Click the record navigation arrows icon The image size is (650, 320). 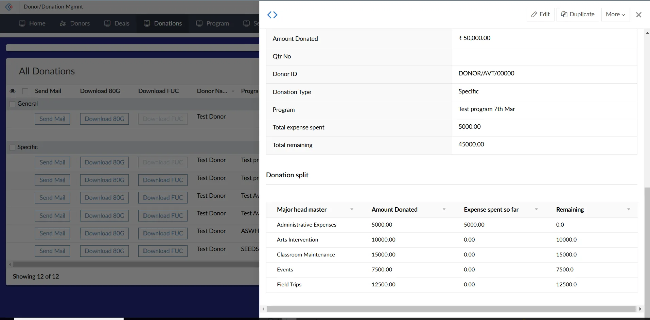click(x=272, y=15)
